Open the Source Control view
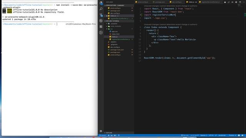 click(x=101, y=15)
